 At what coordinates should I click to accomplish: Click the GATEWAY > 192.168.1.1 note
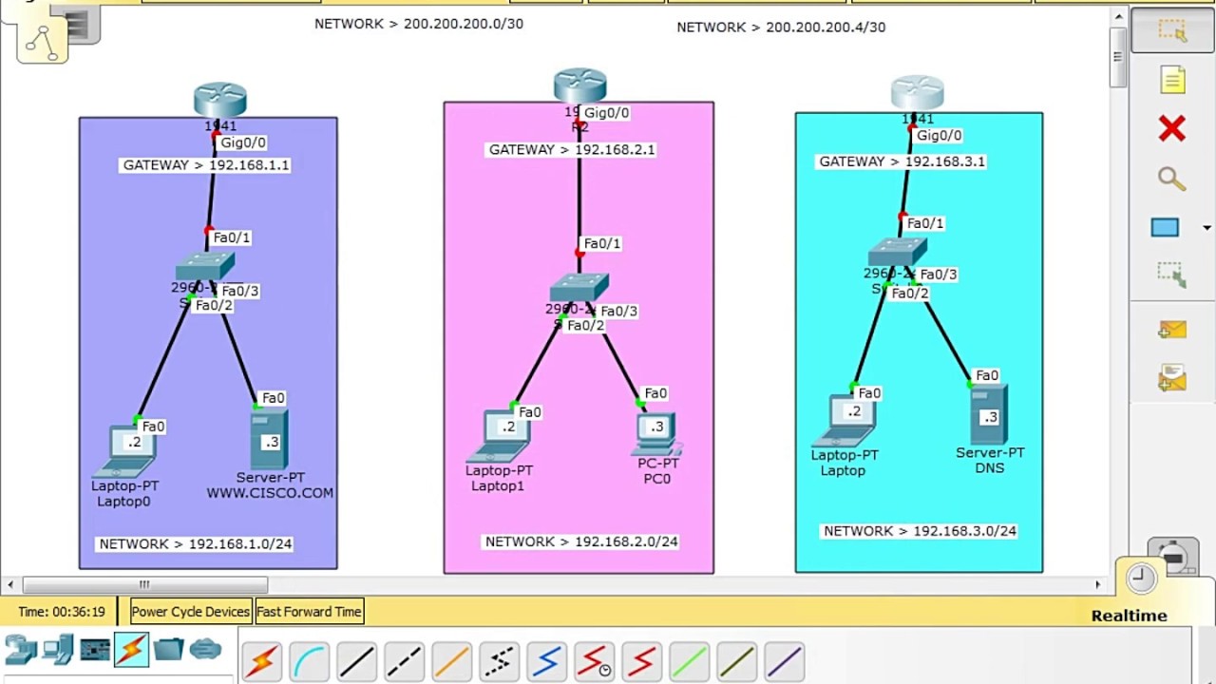coord(206,165)
